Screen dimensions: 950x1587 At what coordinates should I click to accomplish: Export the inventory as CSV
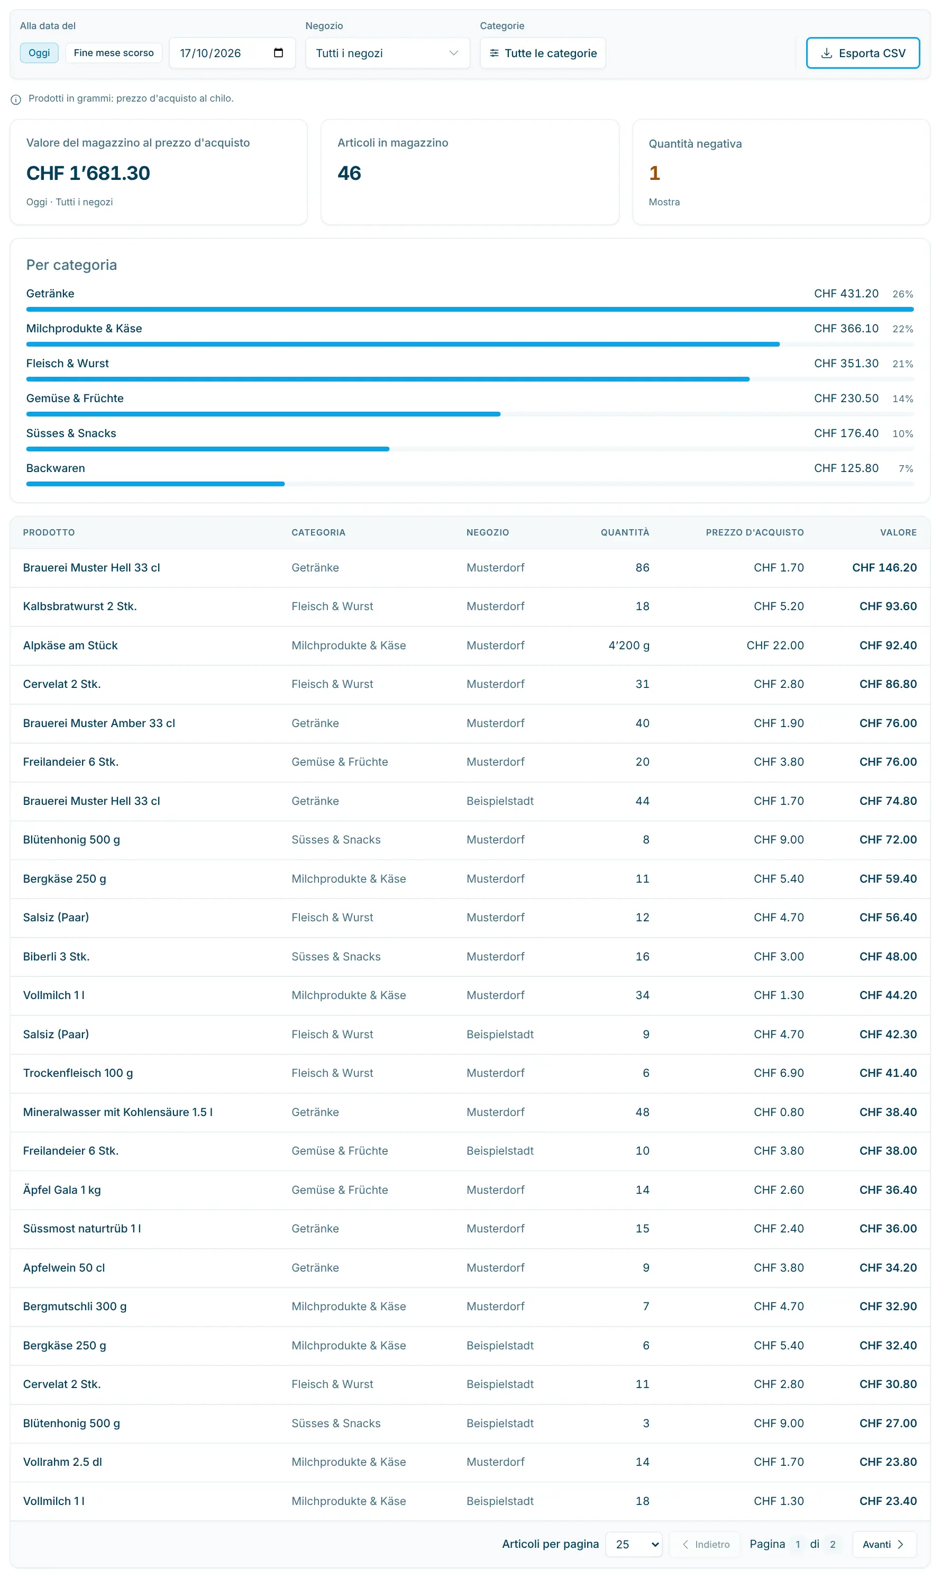tap(863, 53)
